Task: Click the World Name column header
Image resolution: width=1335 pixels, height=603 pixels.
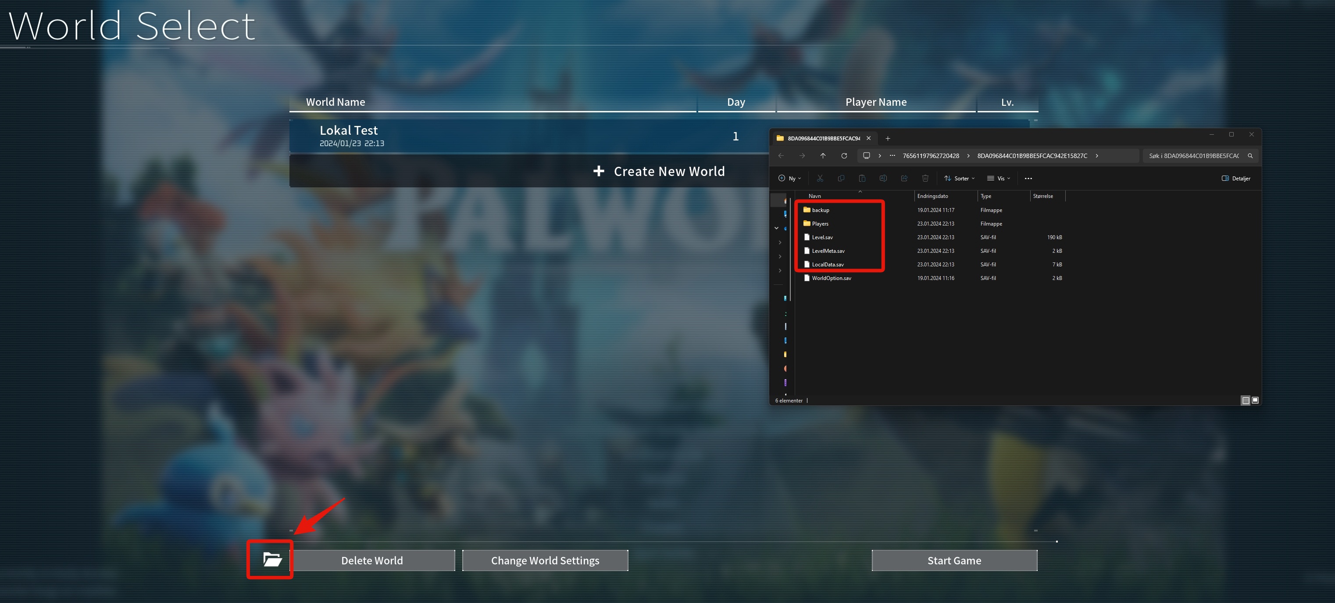Action: tap(493, 102)
